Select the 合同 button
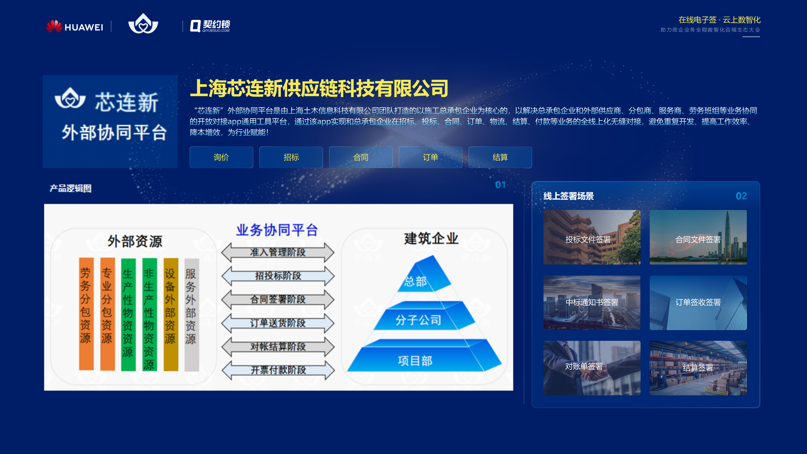The height and width of the screenshot is (454, 807). pos(361,157)
